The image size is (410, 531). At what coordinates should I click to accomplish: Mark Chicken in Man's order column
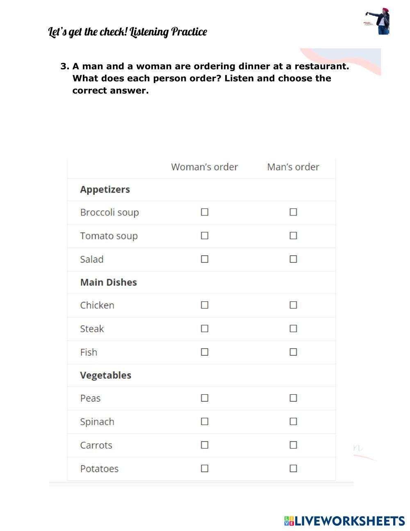(x=293, y=305)
